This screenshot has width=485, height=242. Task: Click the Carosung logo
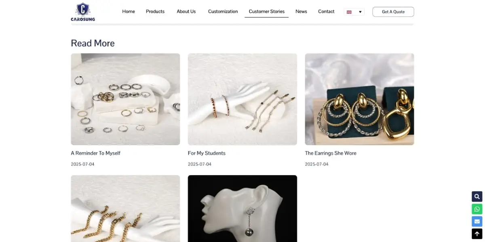point(83,12)
